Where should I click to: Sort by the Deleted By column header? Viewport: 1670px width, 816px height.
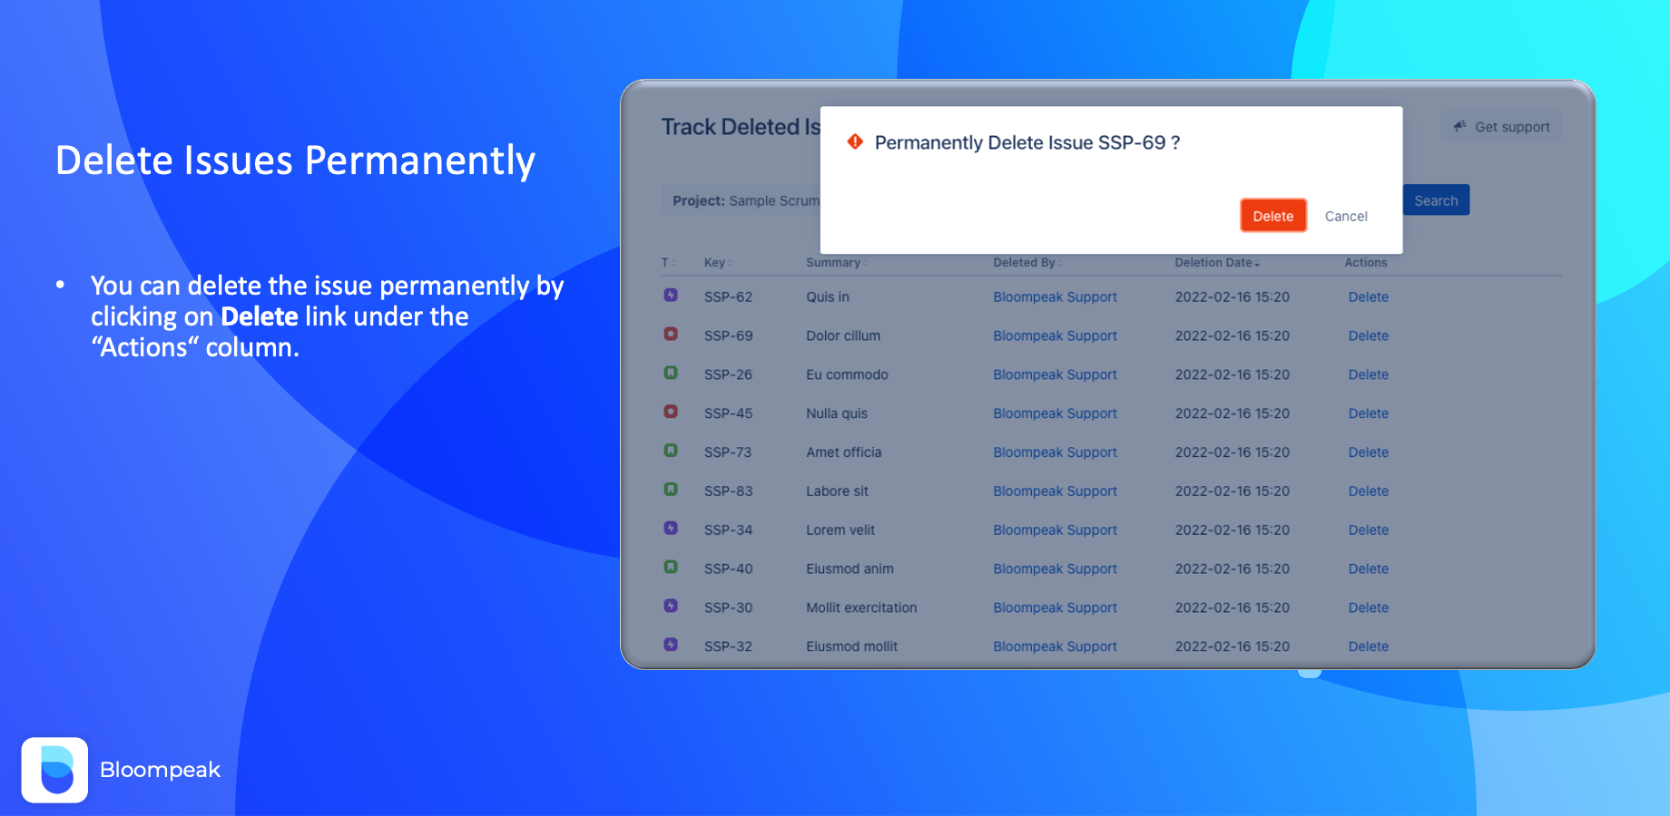1027,262
